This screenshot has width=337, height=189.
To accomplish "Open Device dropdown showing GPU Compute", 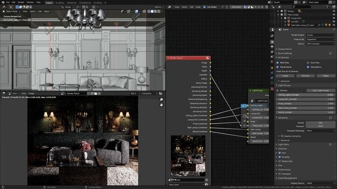I will pyautogui.click(x=321, y=44).
